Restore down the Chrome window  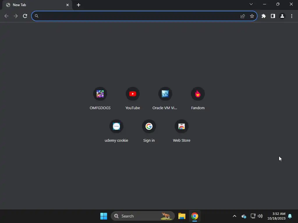click(278, 4)
